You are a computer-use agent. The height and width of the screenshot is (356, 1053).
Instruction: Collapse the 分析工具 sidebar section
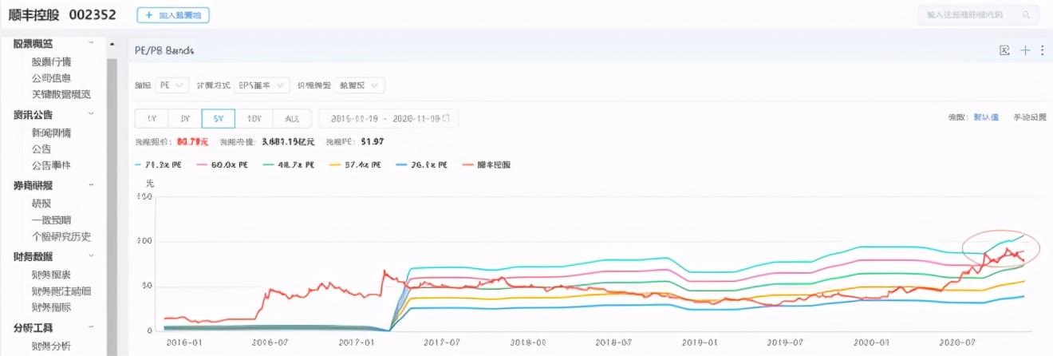[90, 327]
